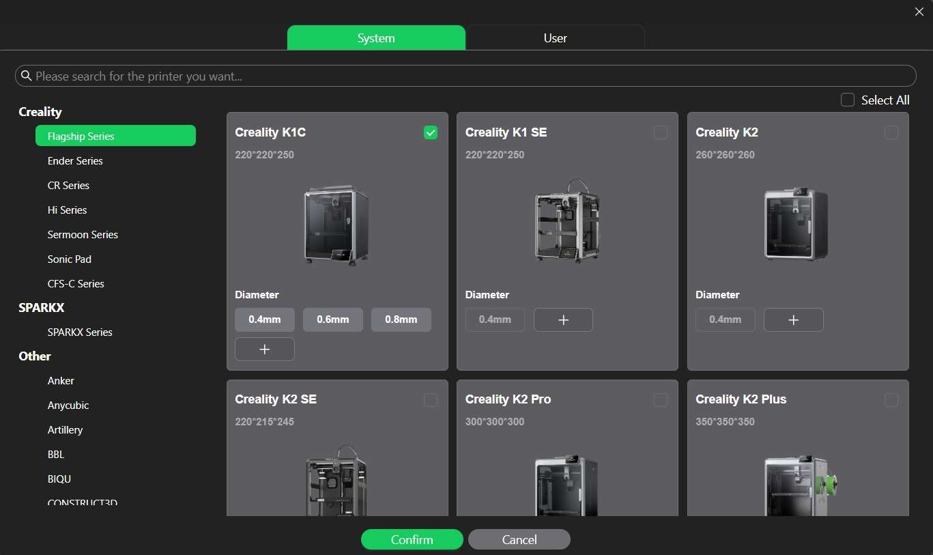
Task: Click the Creality K2 Plus title text
Action: (741, 399)
